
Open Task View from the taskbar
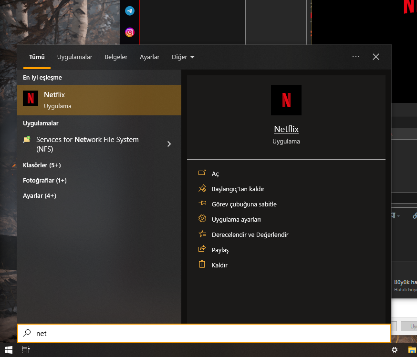(26, 350)
